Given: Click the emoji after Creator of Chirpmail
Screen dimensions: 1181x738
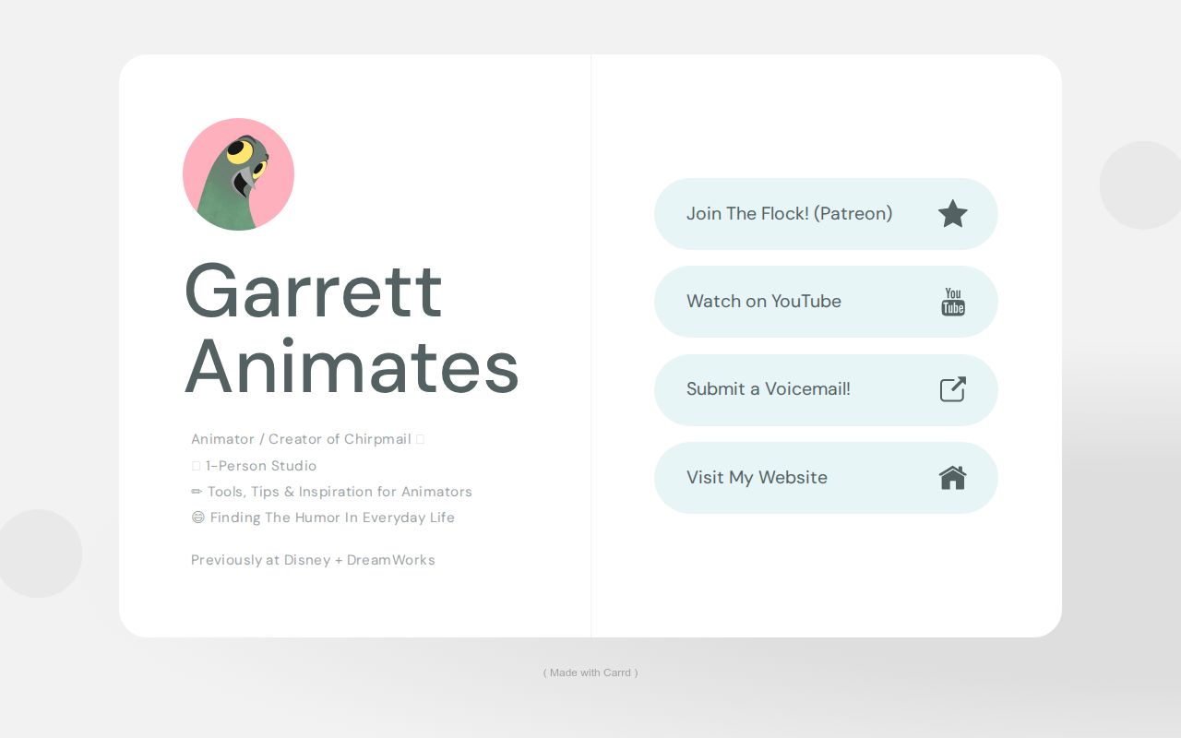Looking at the screenshot, I should [x=420, y=438].
